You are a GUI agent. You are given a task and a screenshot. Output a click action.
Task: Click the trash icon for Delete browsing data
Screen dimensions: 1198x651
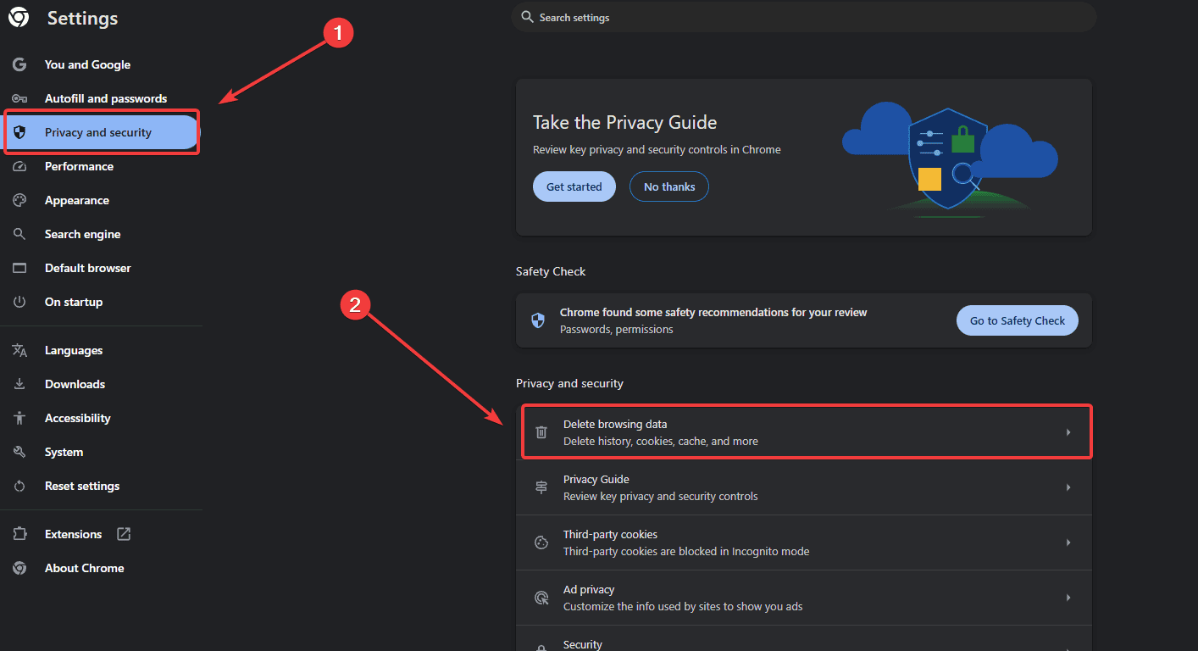(x=541, y=432)
